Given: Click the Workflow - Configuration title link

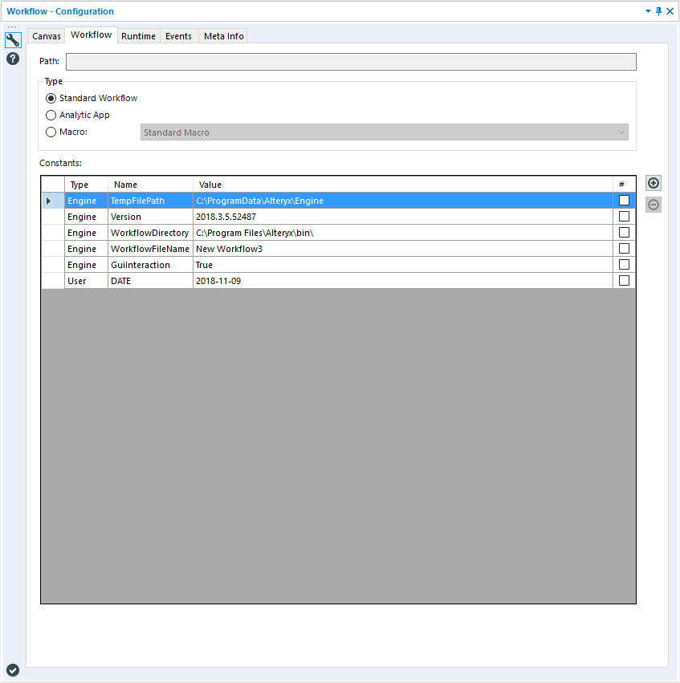Looking at the screenshot, I should click(62, 11).
